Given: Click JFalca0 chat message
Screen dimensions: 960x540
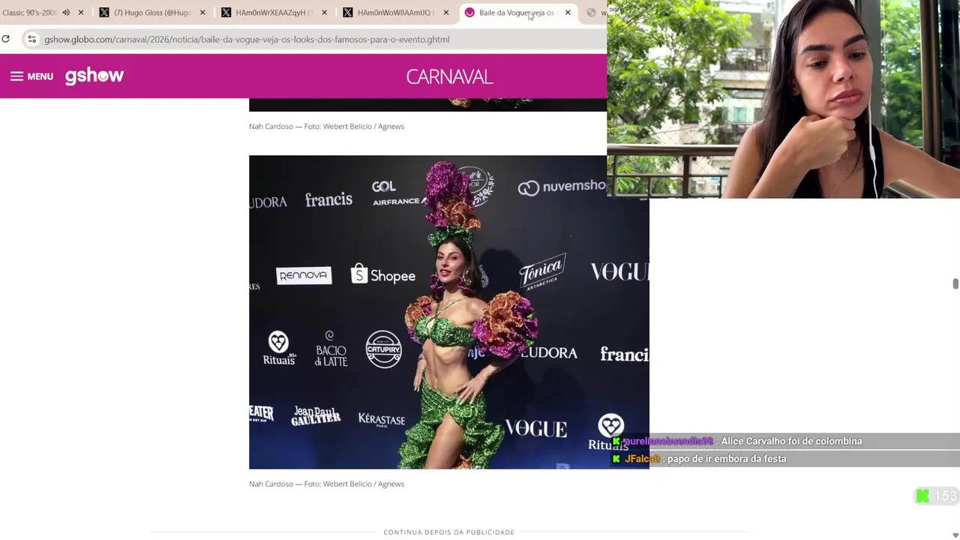Looking at the screenshot, I should click(x=699, y=458).
